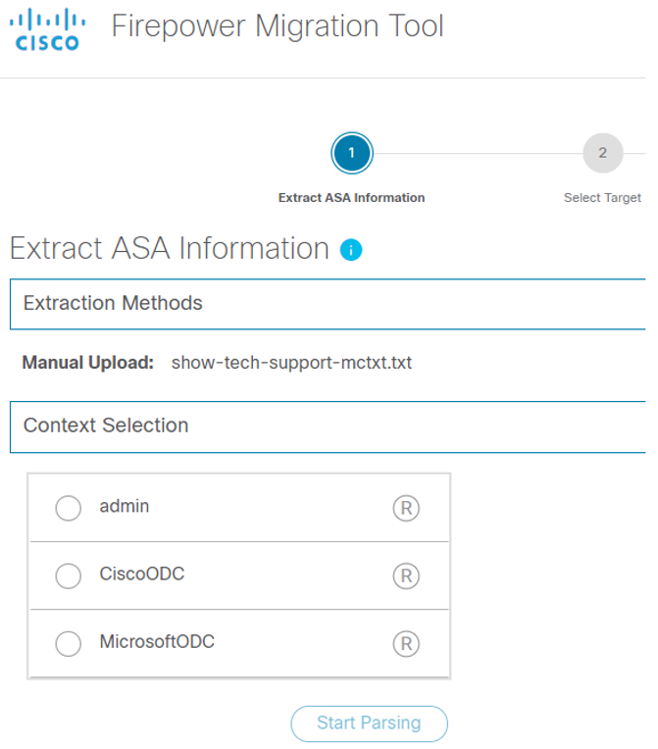Open the Extract ASA Information info icon
This screenshot has width=658, height=749.
click(x=351, y=250)
